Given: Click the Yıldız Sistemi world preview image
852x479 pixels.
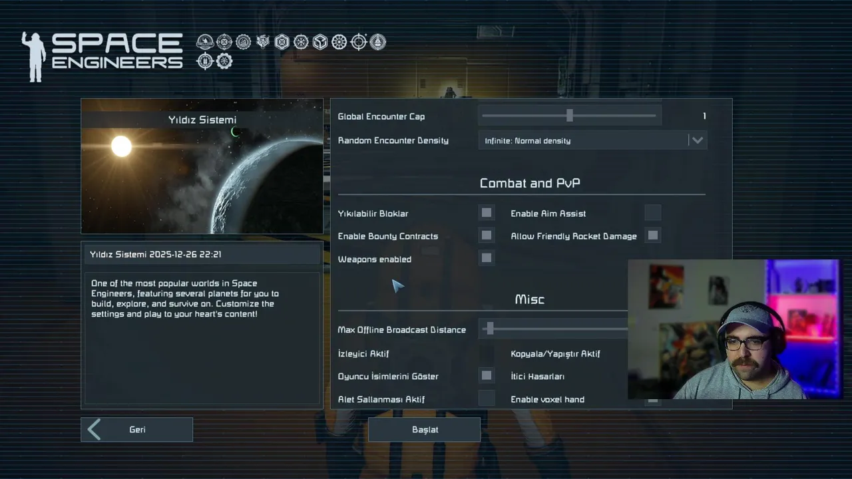Looking at the screenshot, I should click(x=202, y=166).
